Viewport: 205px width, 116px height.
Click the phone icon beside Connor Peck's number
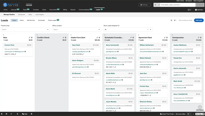point(15,54)
